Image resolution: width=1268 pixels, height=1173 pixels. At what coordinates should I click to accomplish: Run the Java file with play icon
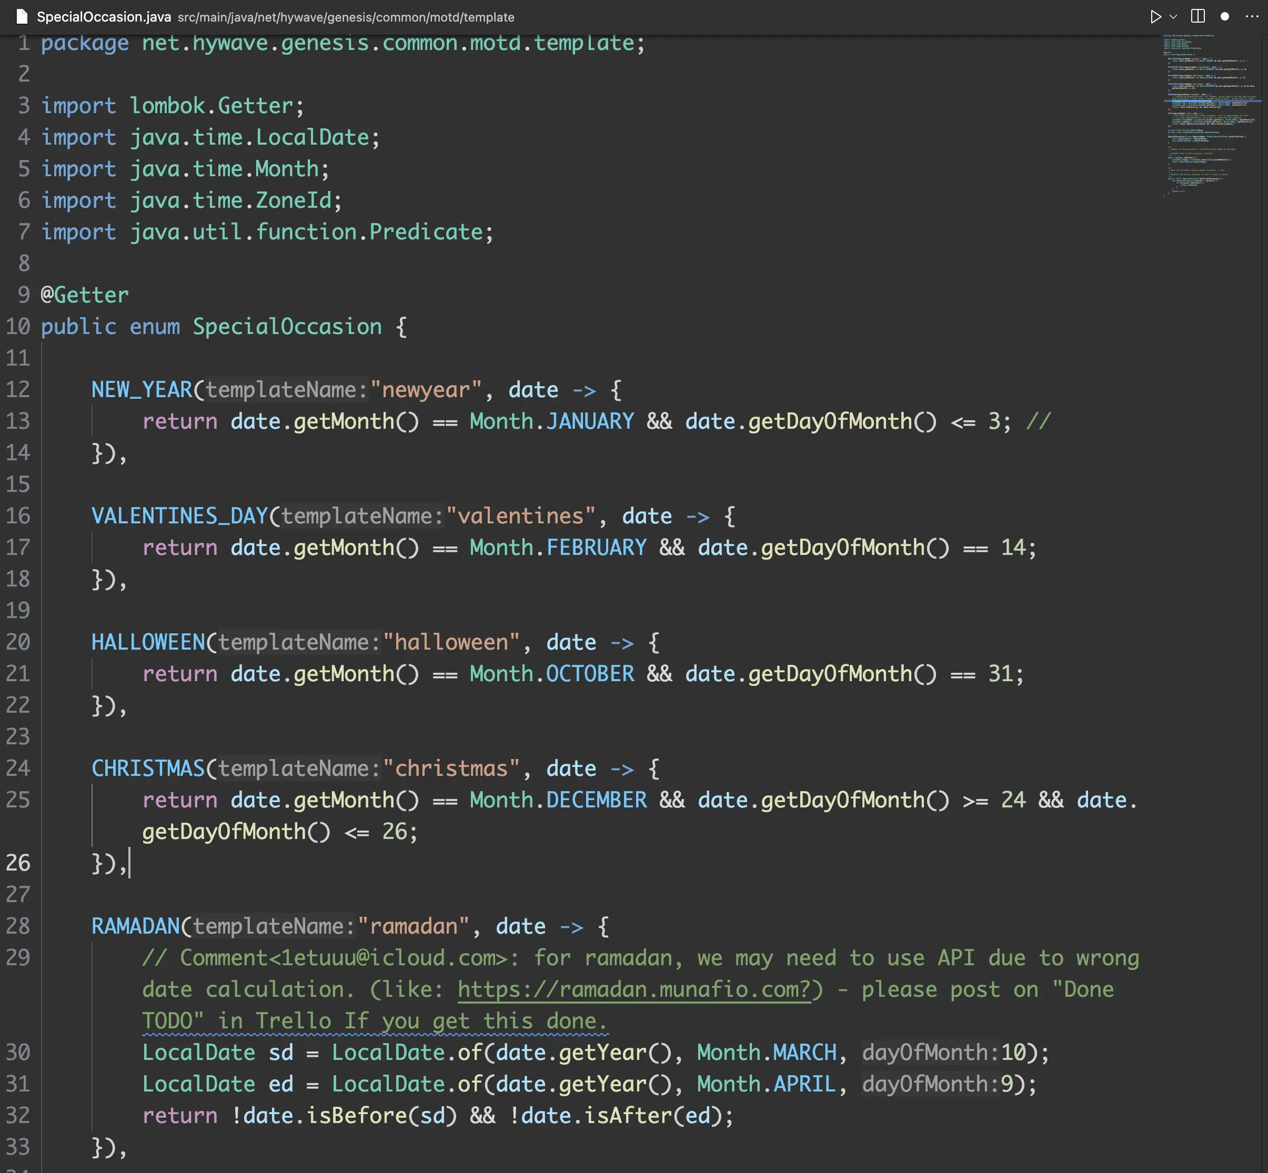(x=1155, y=16)
